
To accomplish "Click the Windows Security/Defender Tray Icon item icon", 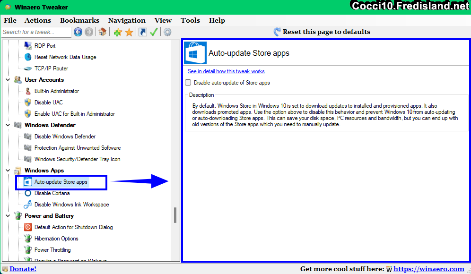I will pyautogui.click(x=27, y=159).
